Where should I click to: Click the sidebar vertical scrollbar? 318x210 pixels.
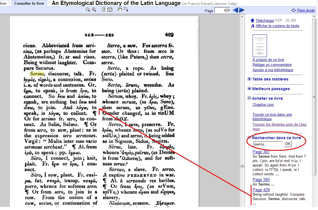pos(314,97)
